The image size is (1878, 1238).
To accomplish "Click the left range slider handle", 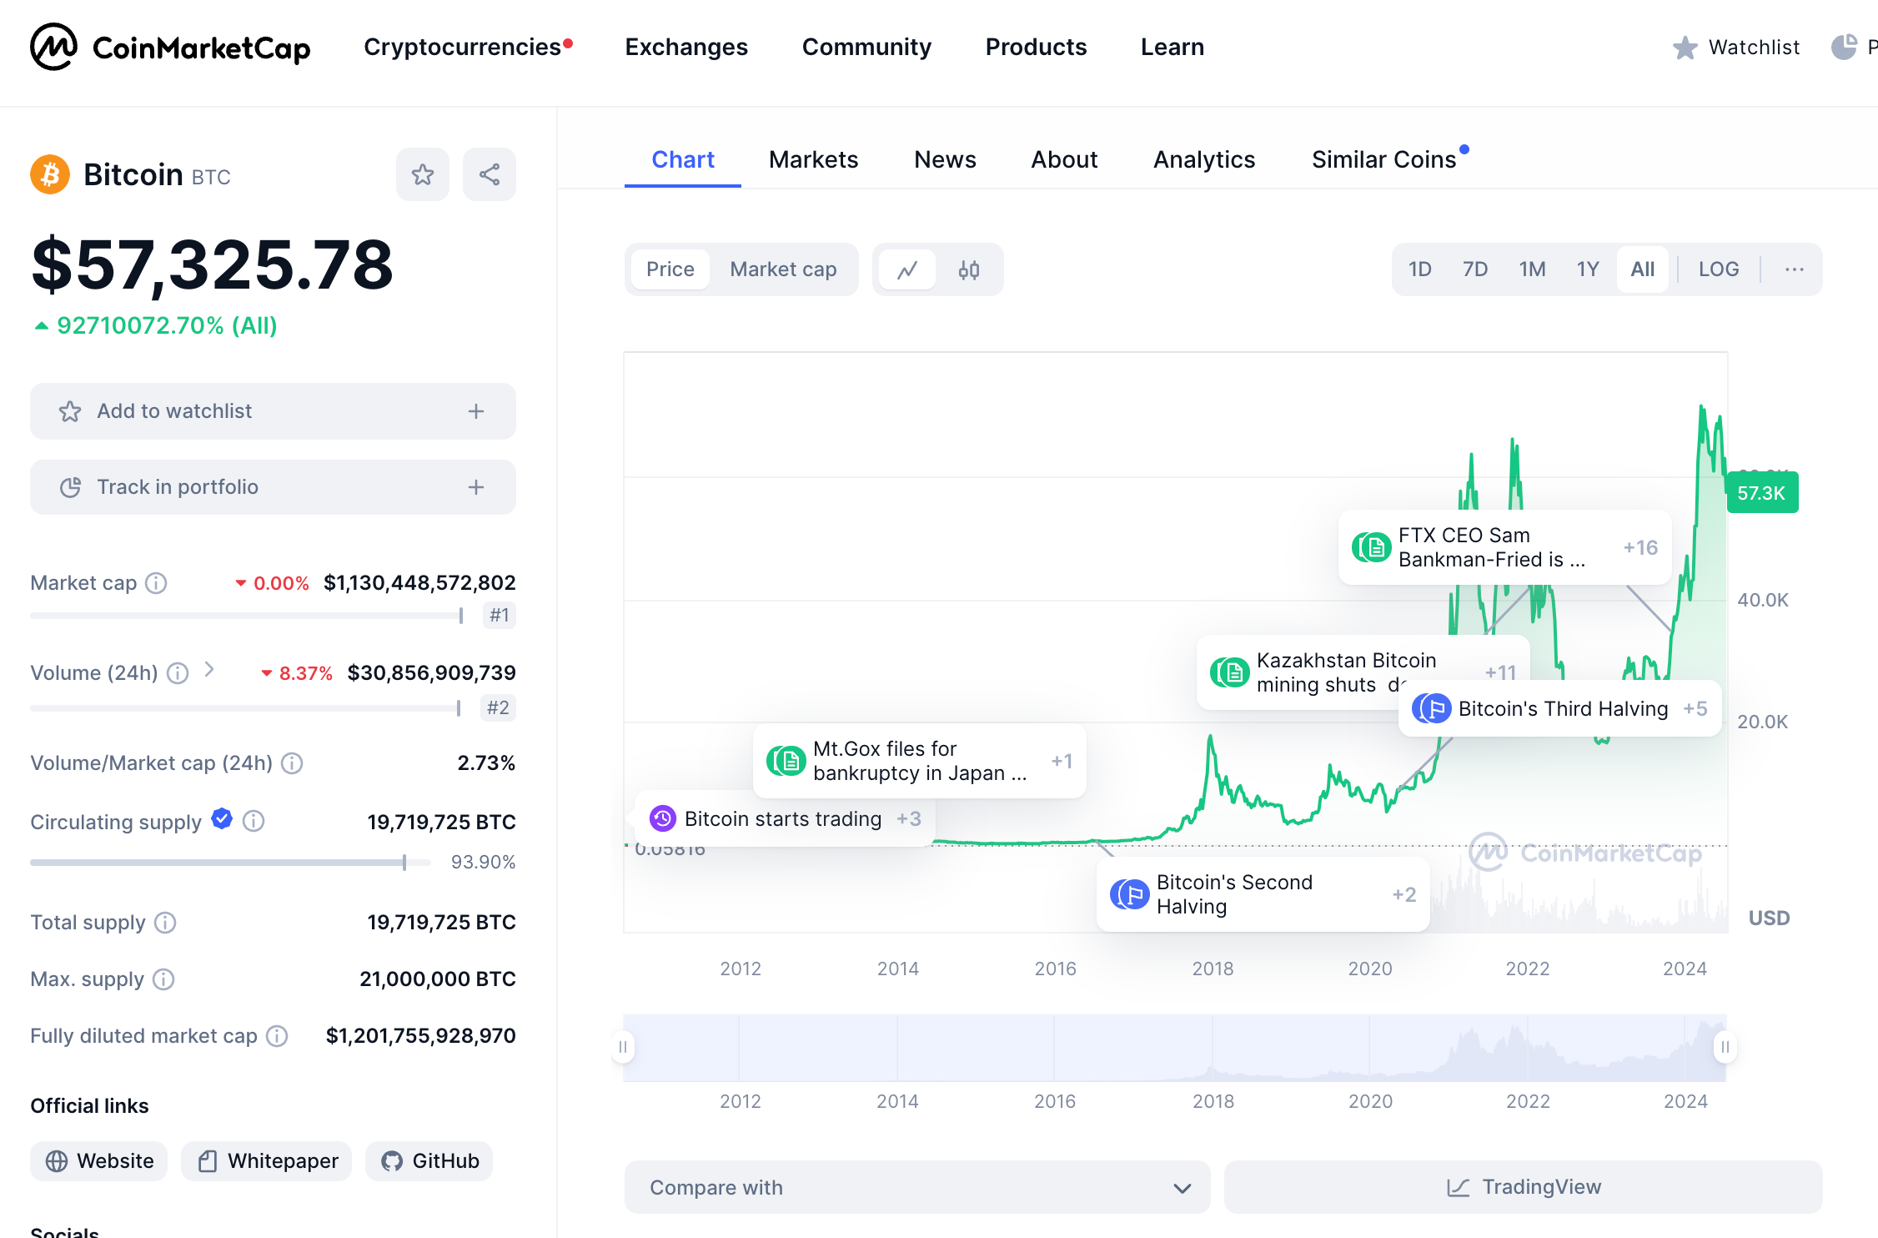I will pyautogui.click(x=624, y=1047).
